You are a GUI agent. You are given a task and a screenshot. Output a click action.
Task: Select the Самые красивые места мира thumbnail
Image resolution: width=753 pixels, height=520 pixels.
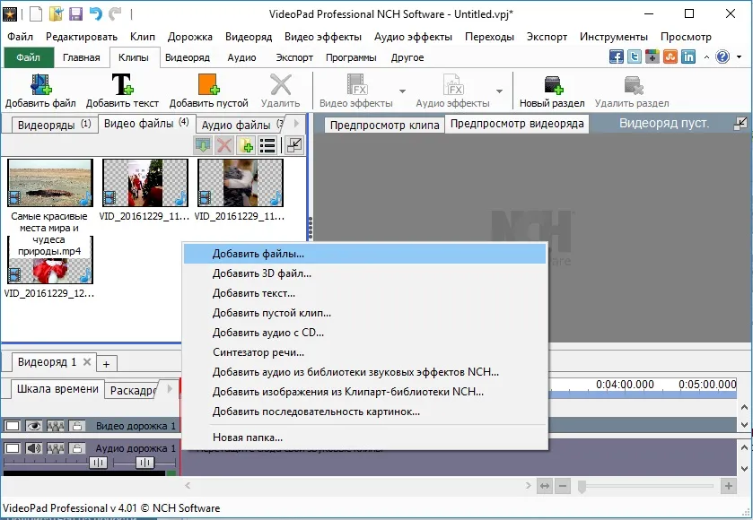50,183
